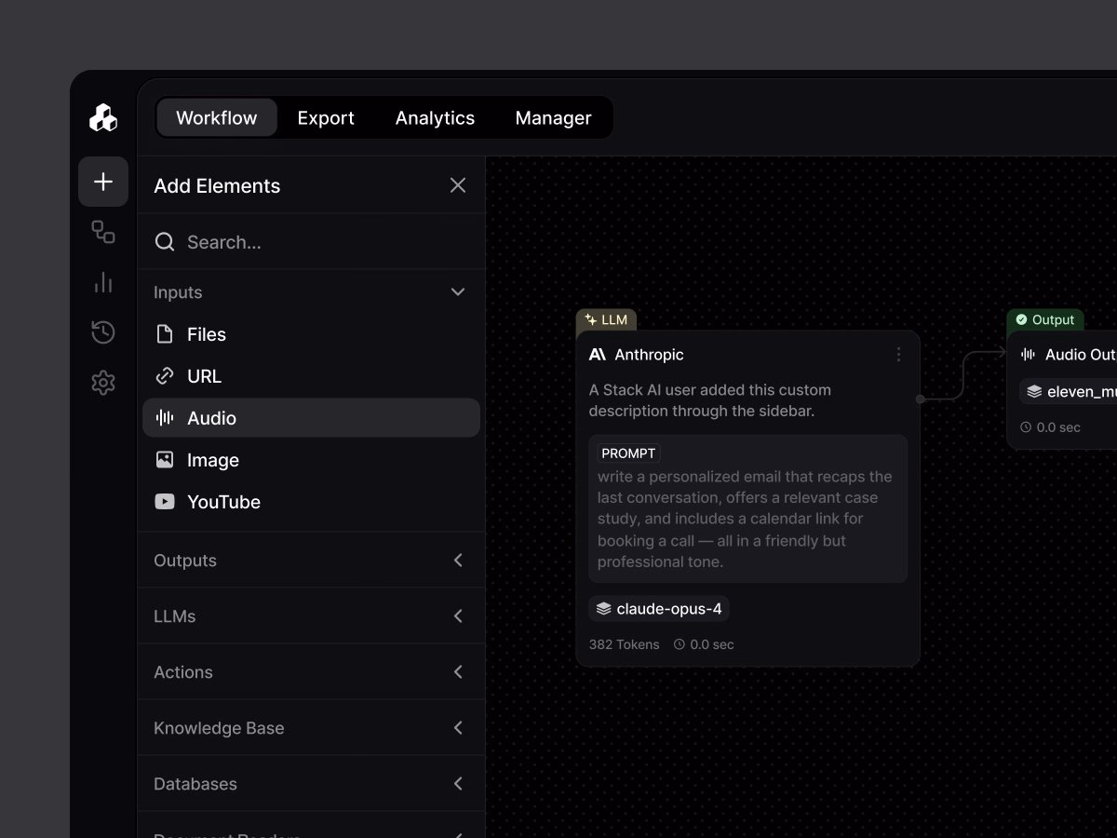The image size is (1117, 838).
Task: Open the eleven_ model selector chip
Action: point(1069,392)
